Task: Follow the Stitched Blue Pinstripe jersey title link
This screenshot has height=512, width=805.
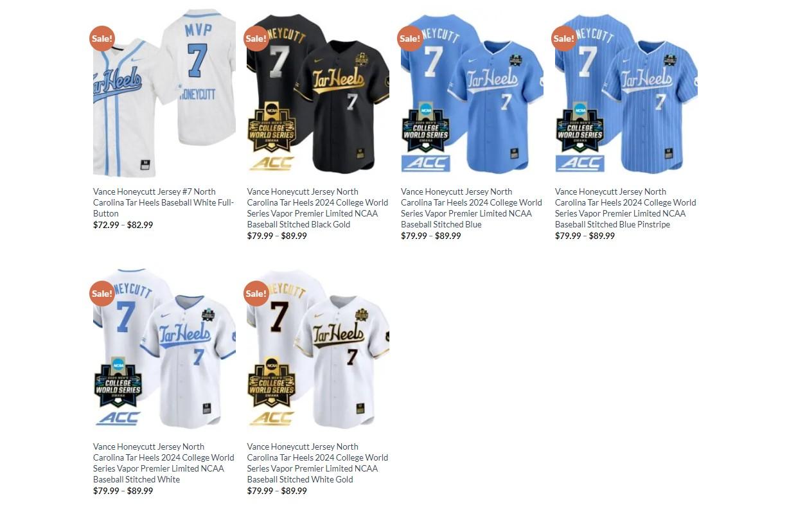Action: (x=626, y=207)
